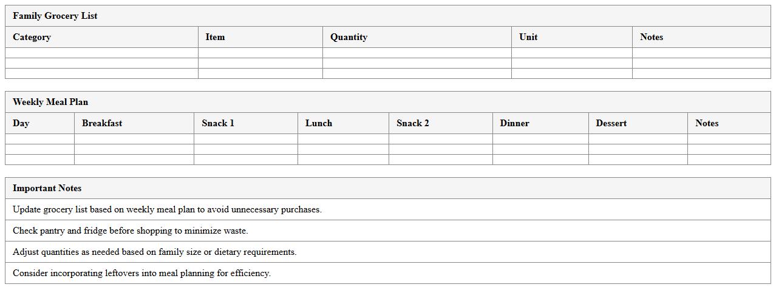This screenshot has height=304, width=776.
Task: Click the 'Consider incorporating leftovers' note
Action: point(141,273)
